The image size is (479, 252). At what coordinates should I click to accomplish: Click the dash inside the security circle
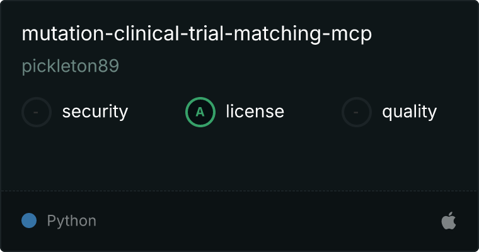(36, 112)
